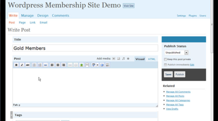Add audio via Add media
The image size is (218, 121).
point(123,59)
